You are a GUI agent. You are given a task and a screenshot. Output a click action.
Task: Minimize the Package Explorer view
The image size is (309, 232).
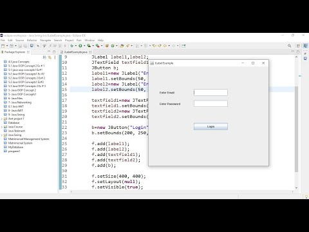[x=49, y=52]
